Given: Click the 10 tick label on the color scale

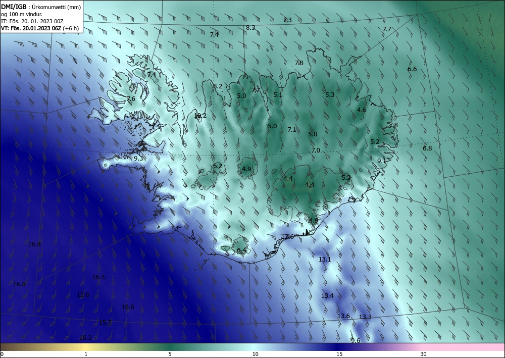Looking at the screenshot, I should click(255, 354).
